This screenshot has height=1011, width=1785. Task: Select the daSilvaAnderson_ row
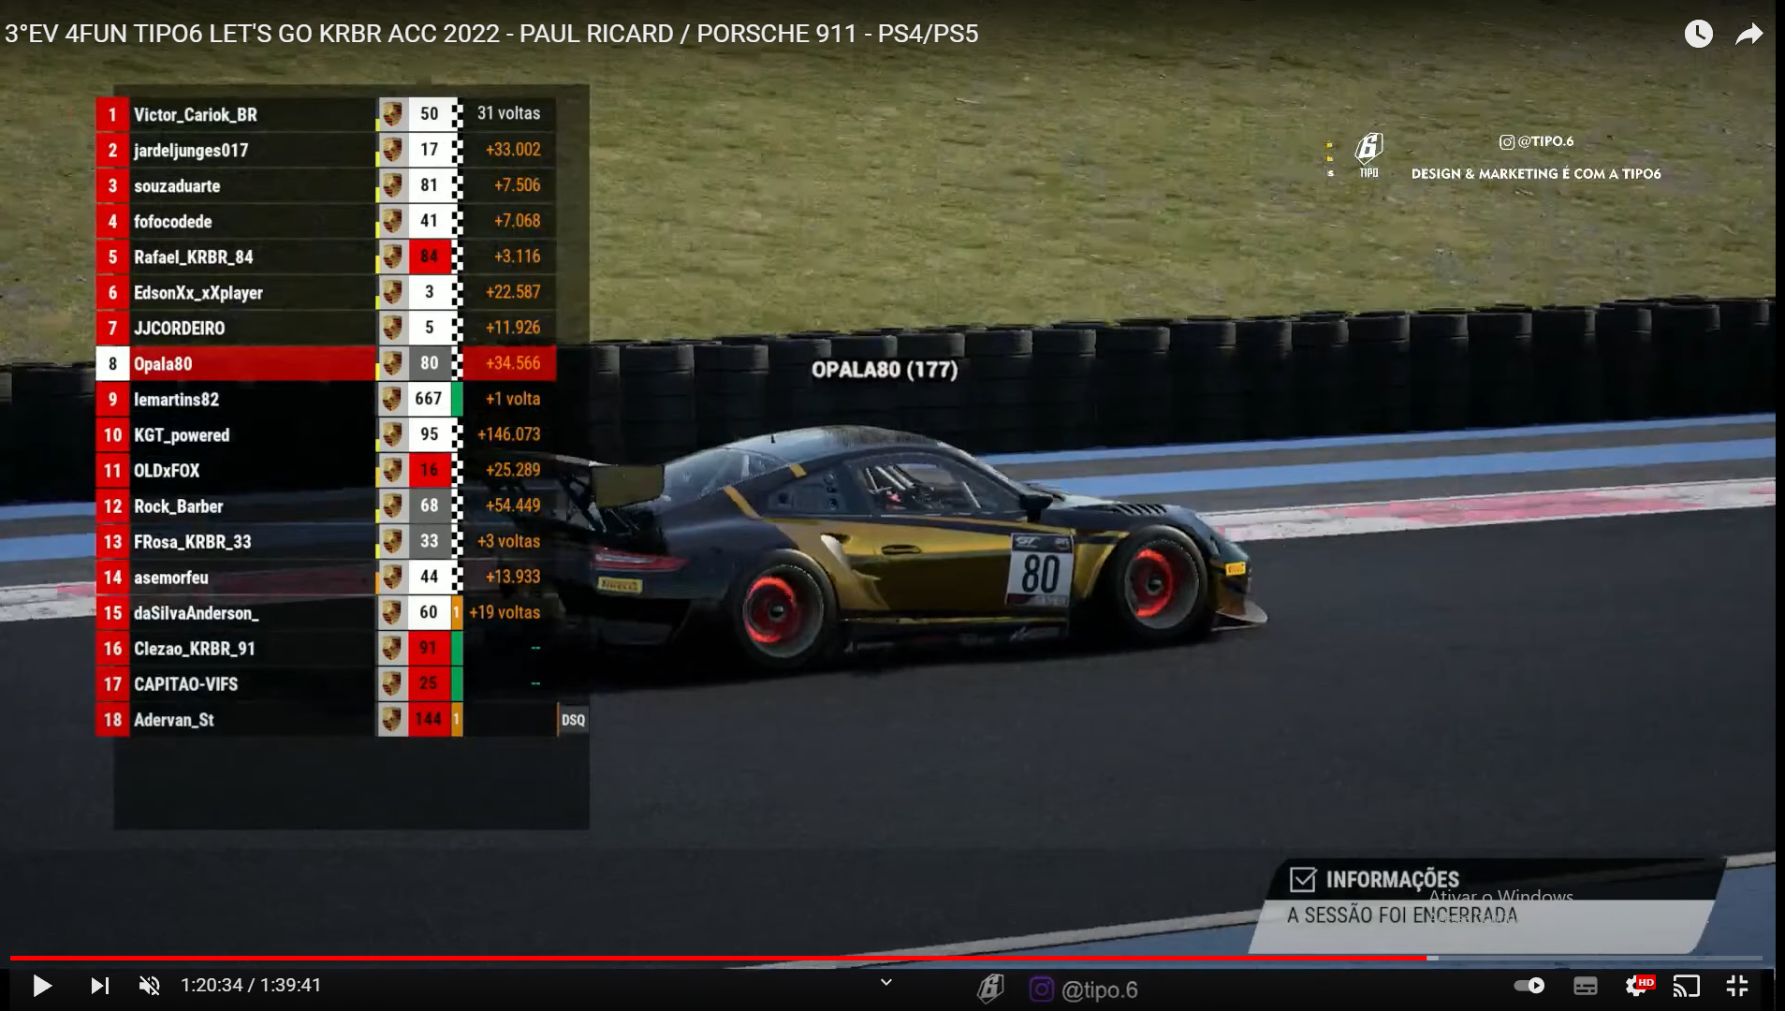pyautogui.click(x=326, y=612)
